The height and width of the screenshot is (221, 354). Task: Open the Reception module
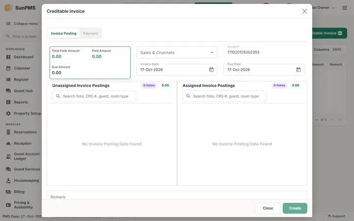click(23, 143)
